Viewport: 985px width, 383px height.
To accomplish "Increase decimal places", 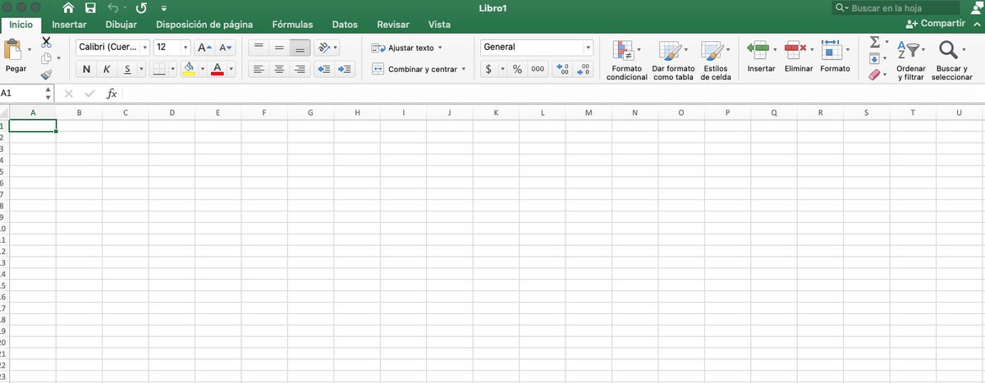I will coord(562,70).
